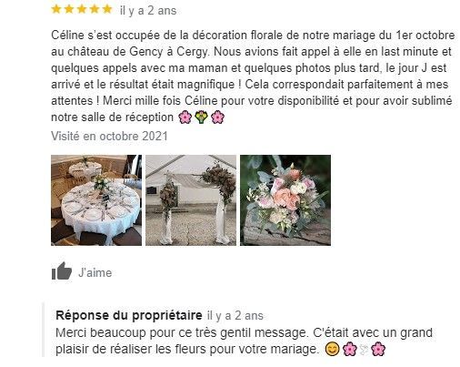Click the J'aime label to like the review

tap(95, 272)
